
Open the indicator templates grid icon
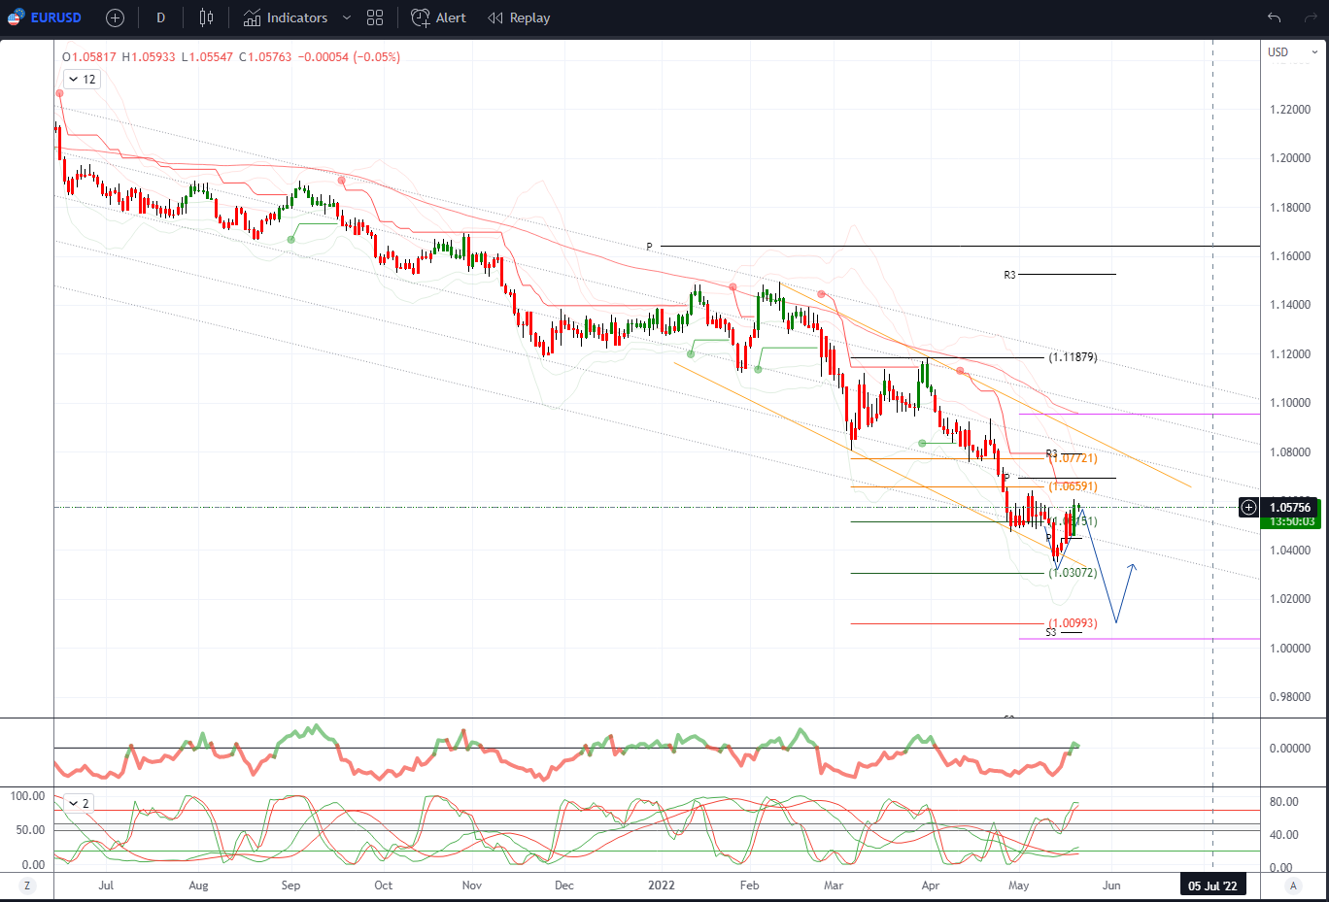coord(375,17)
